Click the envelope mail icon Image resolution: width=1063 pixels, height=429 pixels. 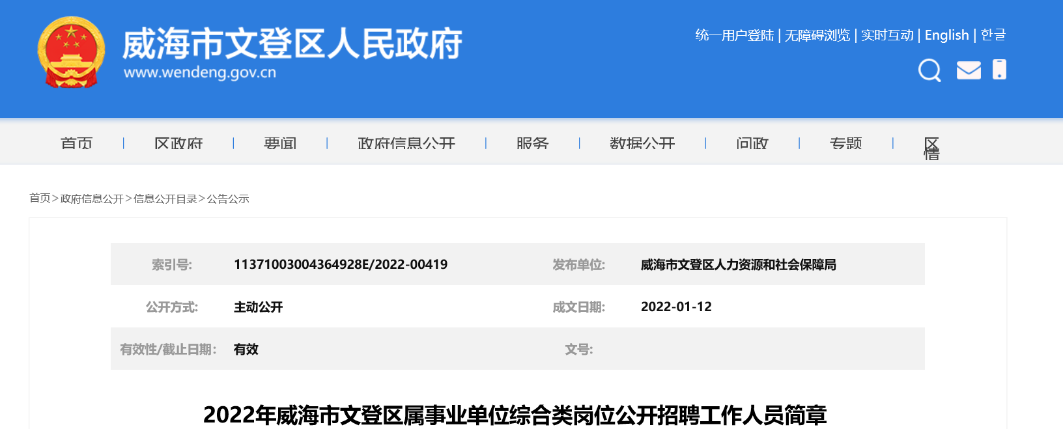pos(969,70)
